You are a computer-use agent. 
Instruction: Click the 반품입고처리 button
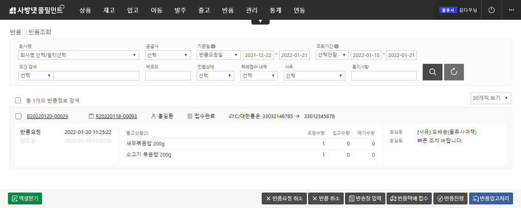click(491, 198)
